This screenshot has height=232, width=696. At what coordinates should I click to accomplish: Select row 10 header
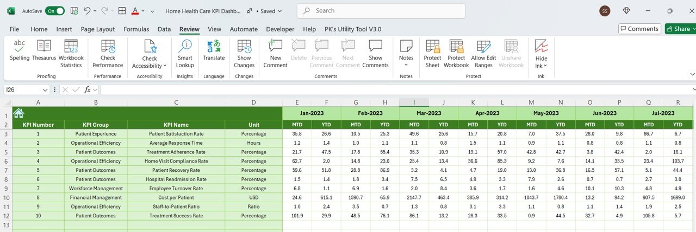pos(6,198)
